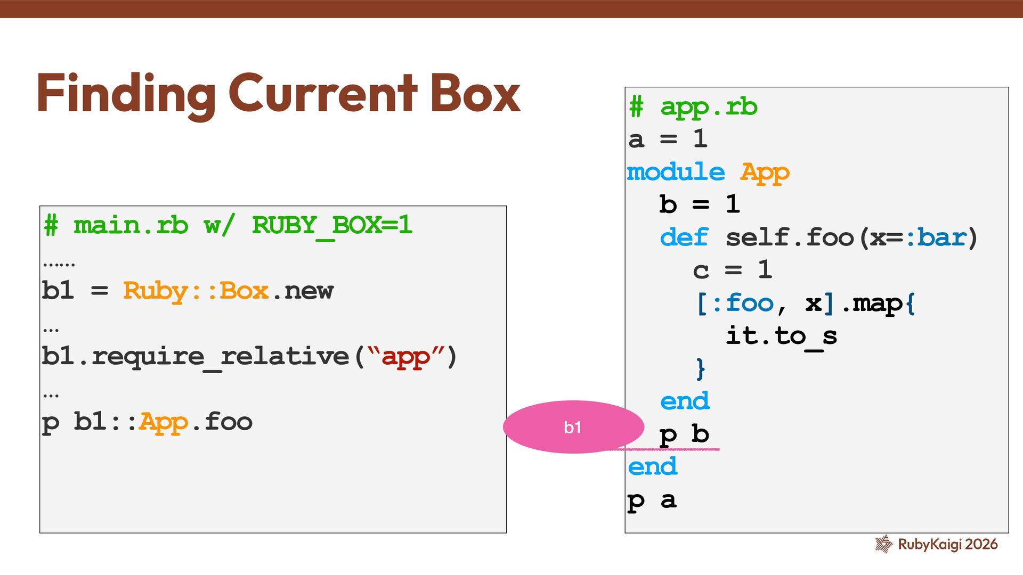
Task: Click the RubyKaigi logo icon
Action: tap(883, 544)
